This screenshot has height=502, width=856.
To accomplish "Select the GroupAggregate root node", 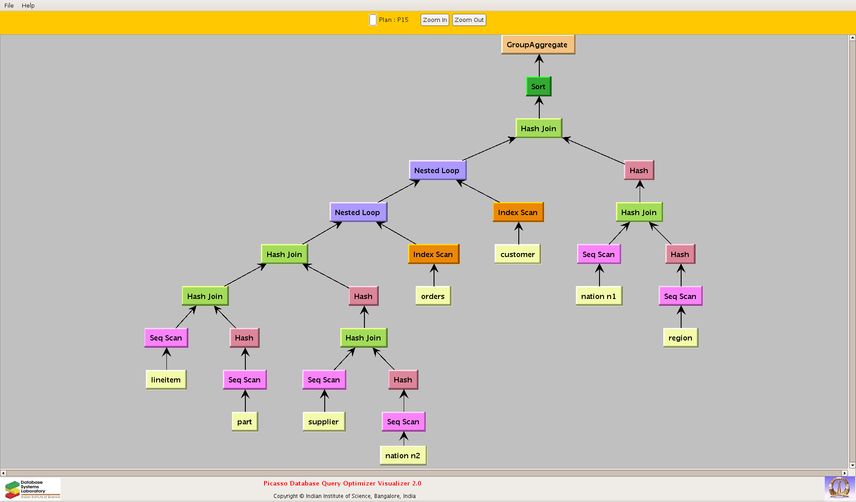I will [538, 45].
